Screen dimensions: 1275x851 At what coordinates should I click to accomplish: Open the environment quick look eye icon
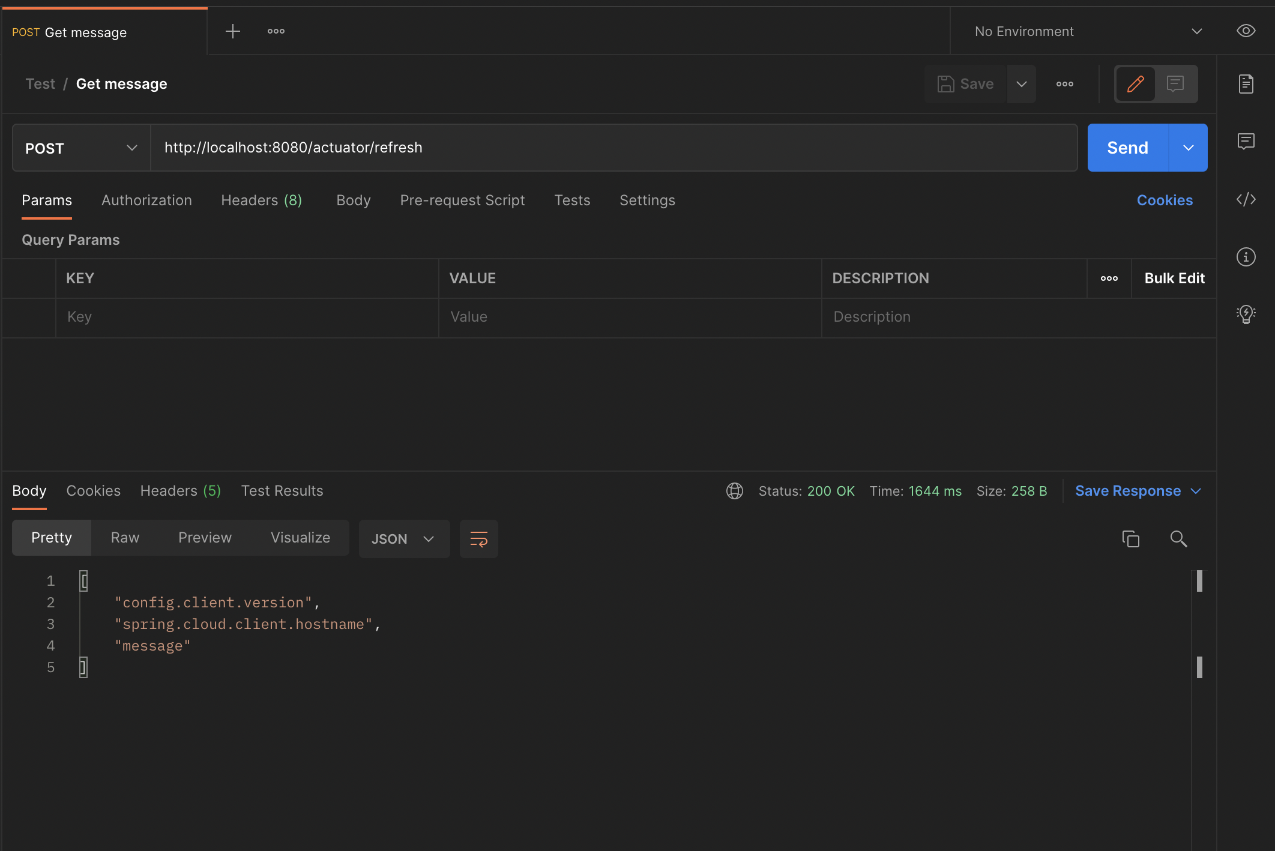click(1246, 31)
